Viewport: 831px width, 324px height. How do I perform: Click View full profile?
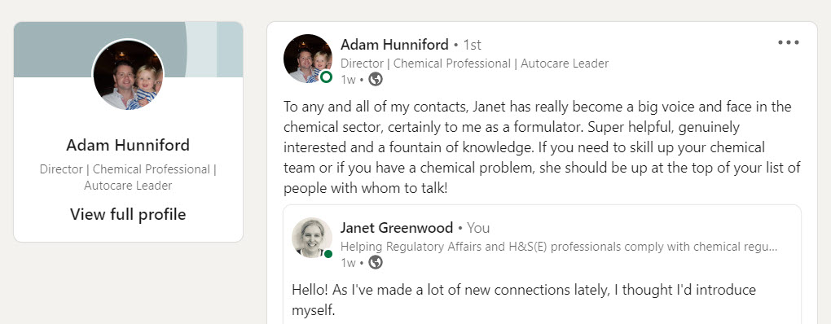tap(128, 214)
